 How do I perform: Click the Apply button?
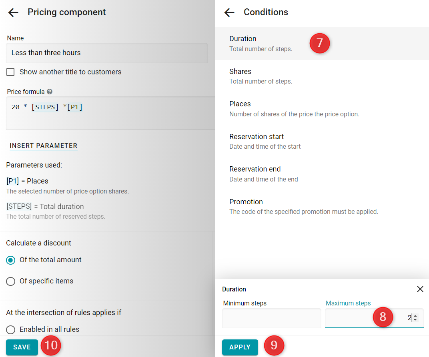coord(240,347)
